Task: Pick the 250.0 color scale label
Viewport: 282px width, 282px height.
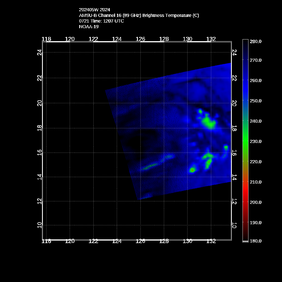Action: pos(255,101)
